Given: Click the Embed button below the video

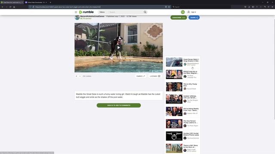Looking at the screenshot, I should (141, 76).
